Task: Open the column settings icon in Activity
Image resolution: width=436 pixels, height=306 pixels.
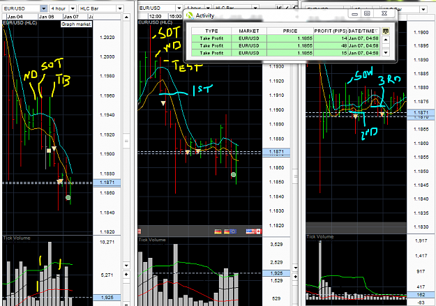Action: (x=385, y=31)
